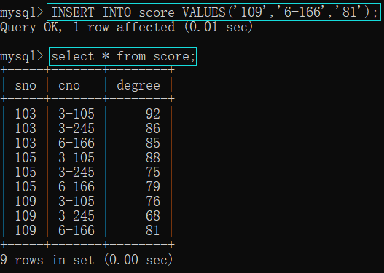The height and width of the screenshot is (273, 384).
Task: Select the degree value 92
Action: (x=153, y=114)
